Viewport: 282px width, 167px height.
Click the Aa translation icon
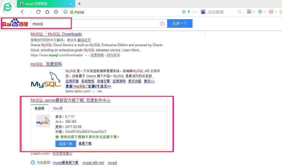click(271, 12)
